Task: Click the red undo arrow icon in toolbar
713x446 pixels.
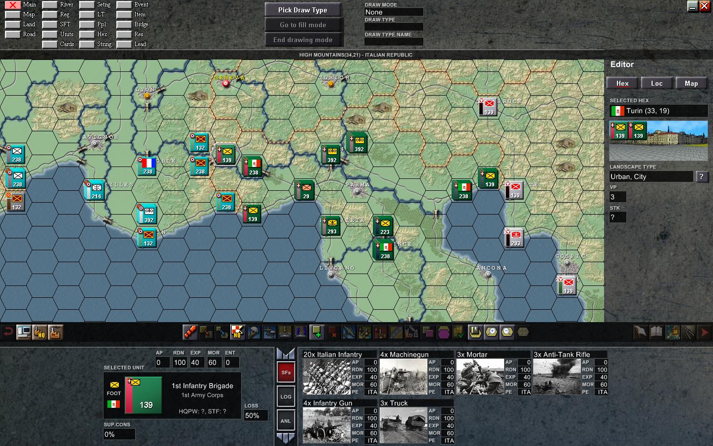Action: [8, 332]
